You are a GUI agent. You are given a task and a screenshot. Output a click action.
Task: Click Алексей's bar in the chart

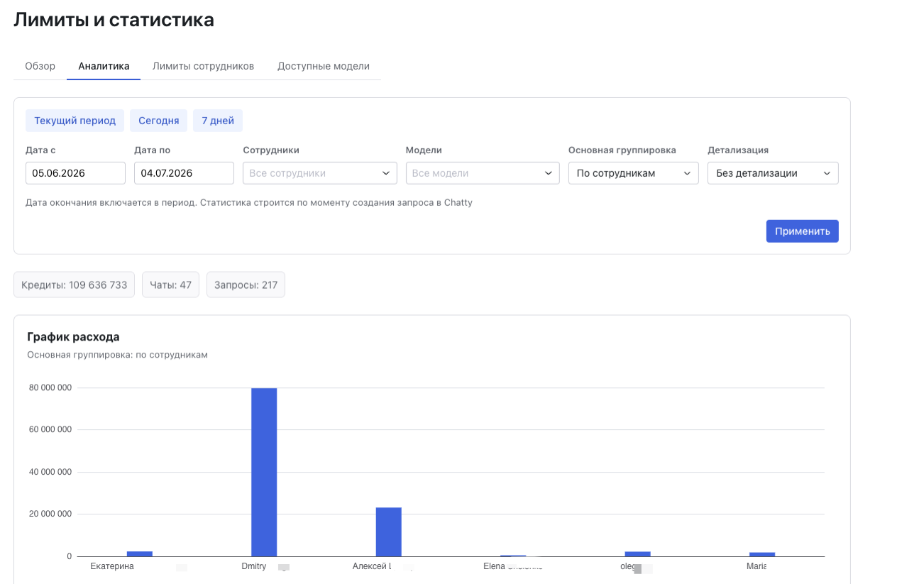[388, 531]
